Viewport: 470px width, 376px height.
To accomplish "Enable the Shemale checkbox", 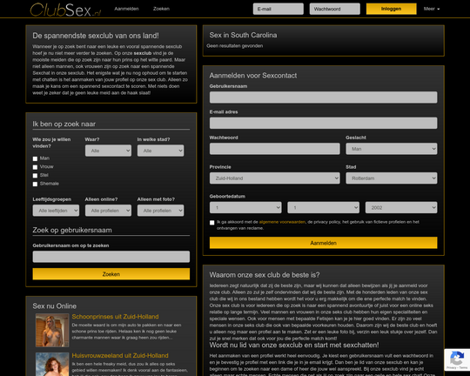I will click(35, 184).
